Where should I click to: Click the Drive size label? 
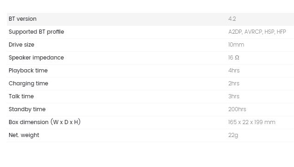[21, 45]
